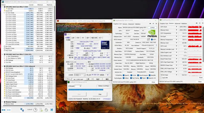The image size is (204, 113).
Task: Click HWiNFO logging sheet icon
Action: 41,110
